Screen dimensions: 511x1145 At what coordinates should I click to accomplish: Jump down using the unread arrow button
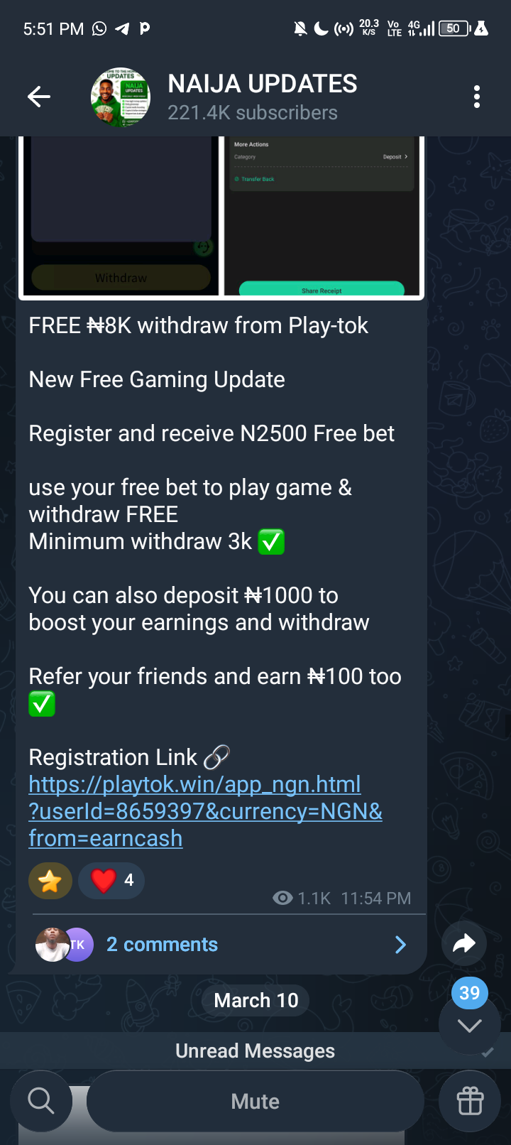[x=469, y=1025]
